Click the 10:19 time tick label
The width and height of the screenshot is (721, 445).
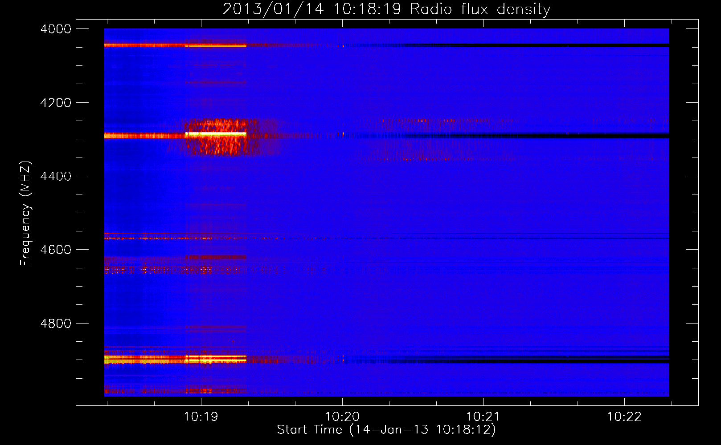[201, 417]
